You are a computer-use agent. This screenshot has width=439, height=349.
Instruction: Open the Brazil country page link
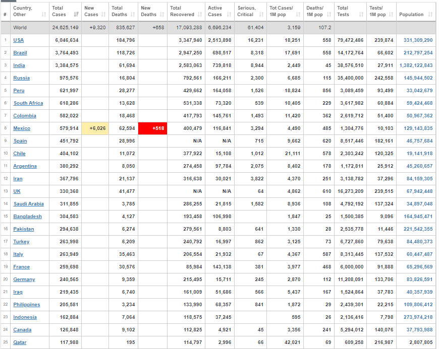(20, 53)
